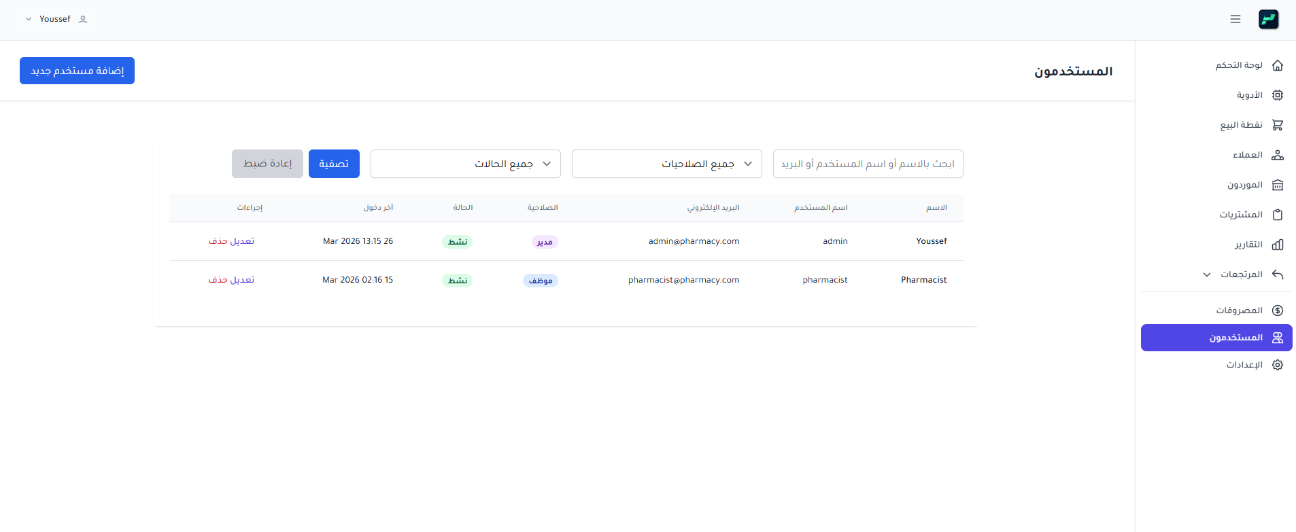This screenshot has width=1296, height=532.
Task: Open the medicines (الأدوية) icon
Action: point(1278,95)
